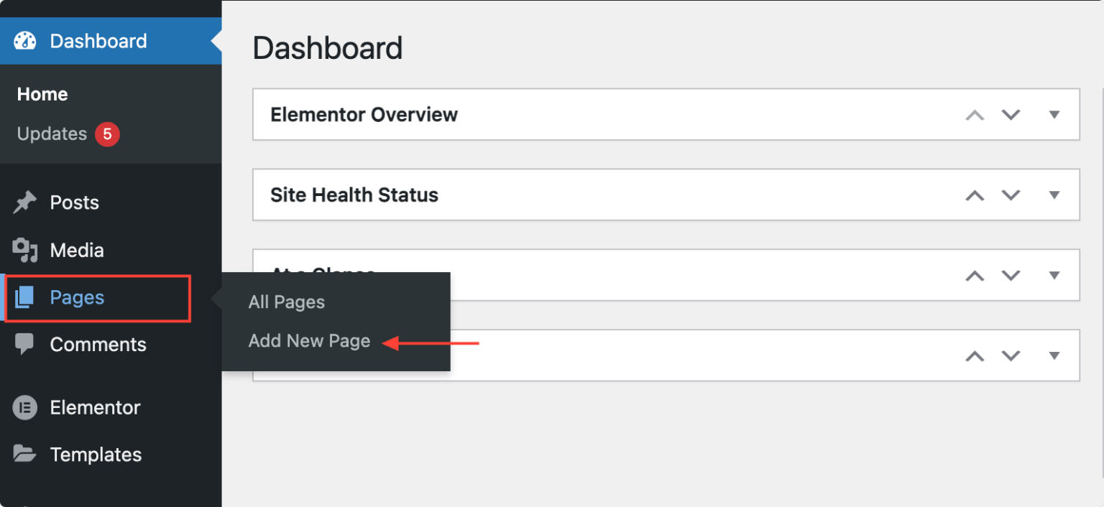This screenshot has height=507, width=1104.
Task: Select All Pages from the flyout menu
Action: click(x=286, y=302)
